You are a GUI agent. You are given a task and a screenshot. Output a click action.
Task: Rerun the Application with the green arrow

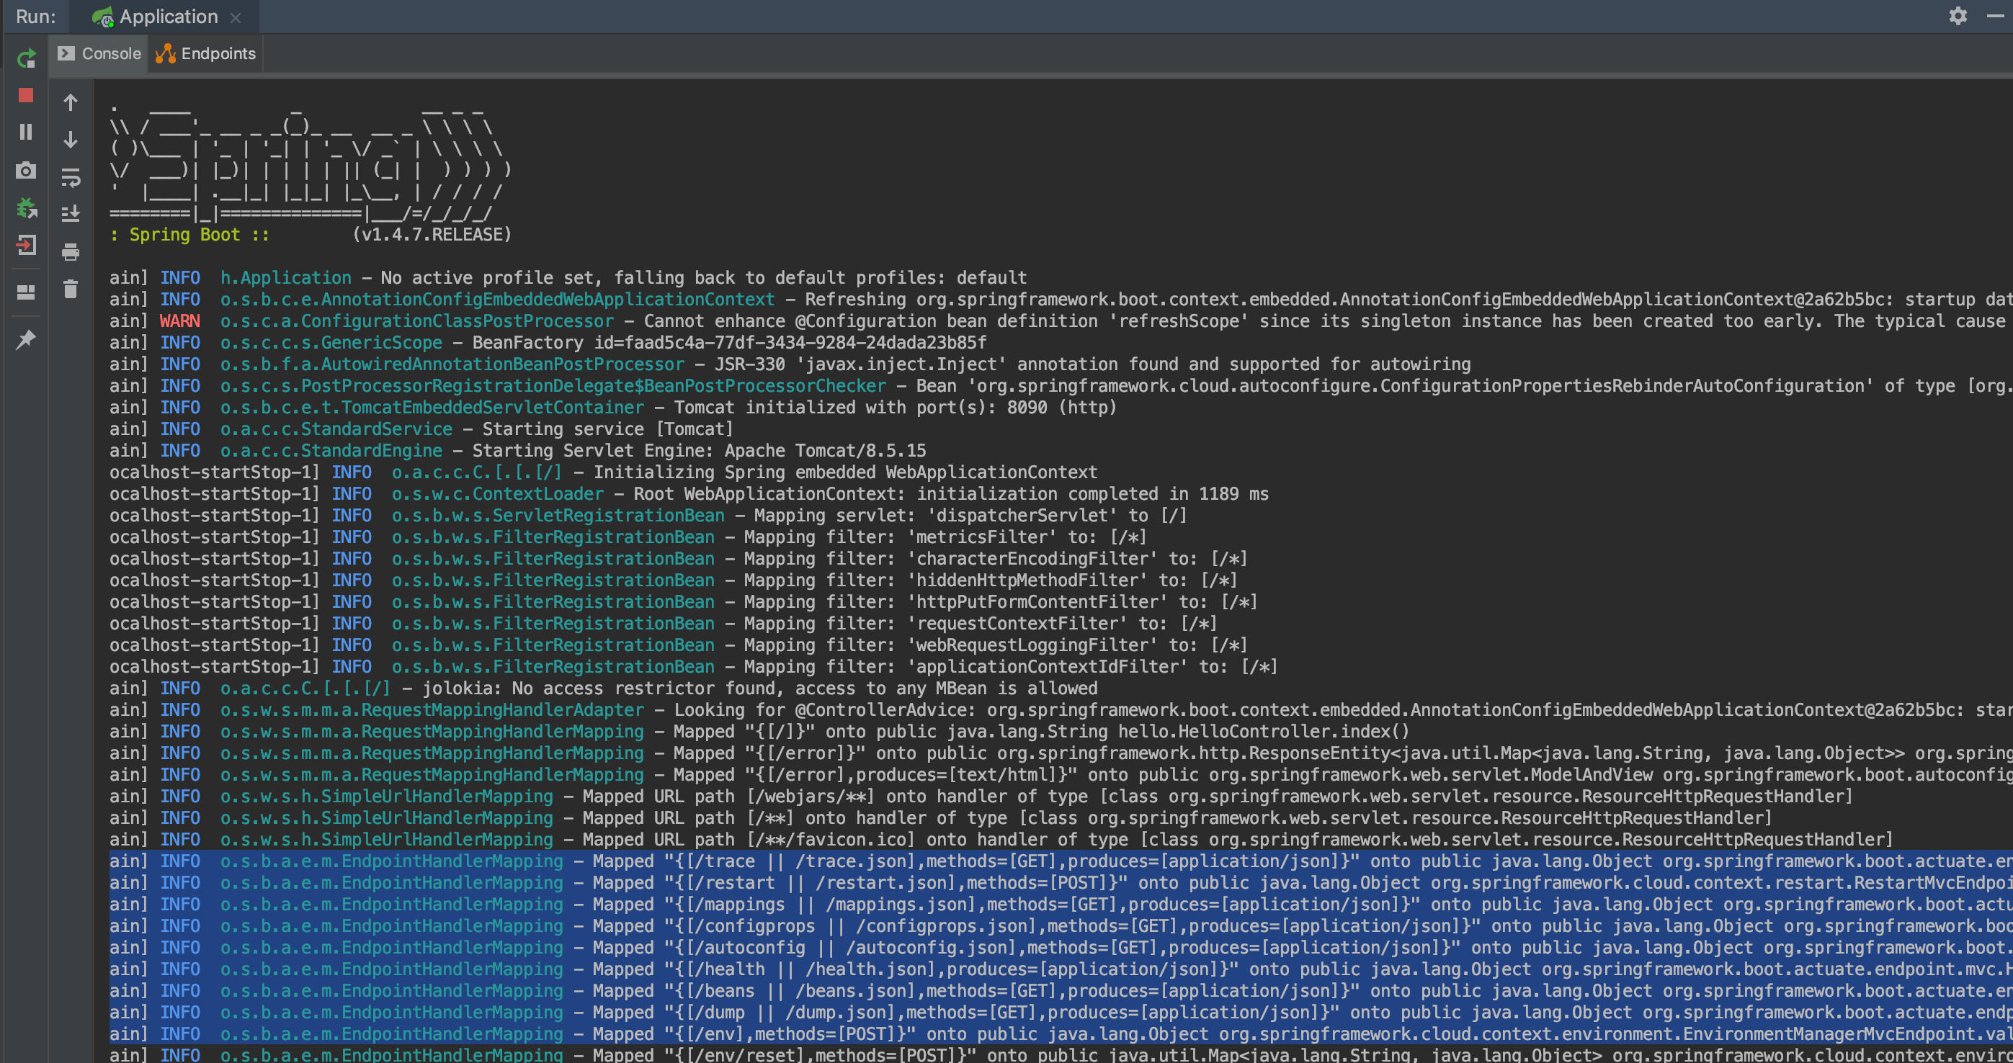coord(26,58)
